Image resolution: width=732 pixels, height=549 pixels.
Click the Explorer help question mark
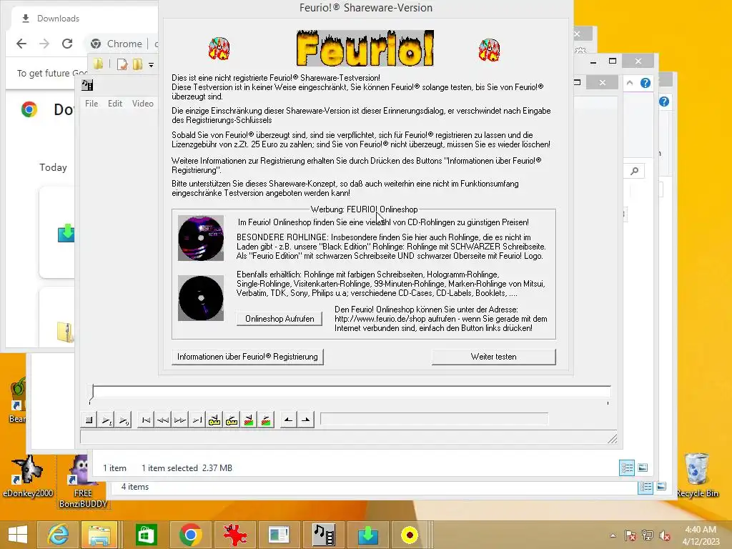click(646, 83)
